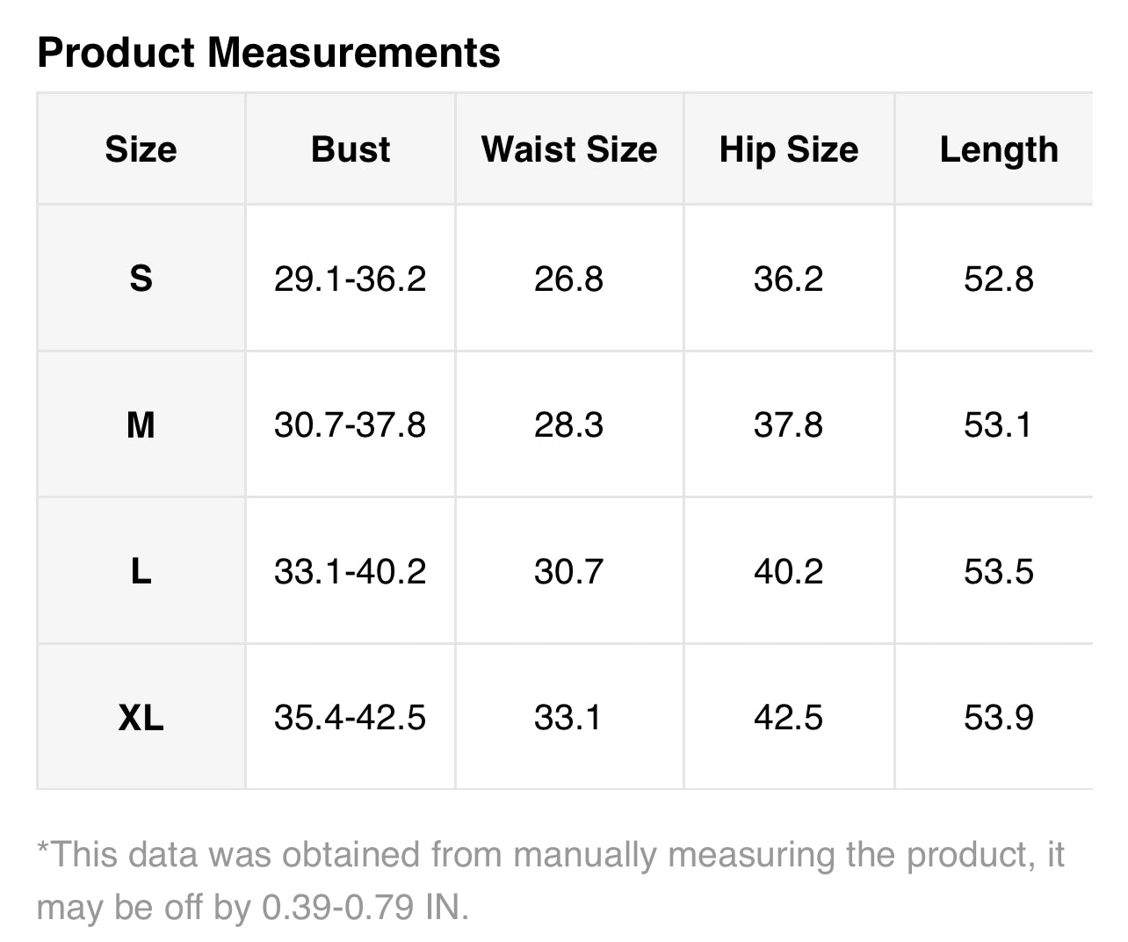The height and width of the screenshot is (942, 1128).
Task: Select the Size column header
Action: [141, 149]
